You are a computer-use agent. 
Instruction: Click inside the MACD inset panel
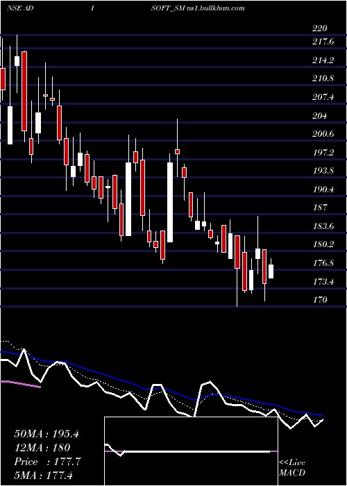coord(191,451)
